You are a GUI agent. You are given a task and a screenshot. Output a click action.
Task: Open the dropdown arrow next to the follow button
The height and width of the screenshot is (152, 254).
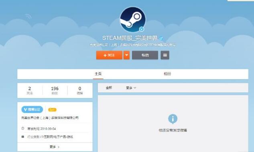(x=127, y=55)
